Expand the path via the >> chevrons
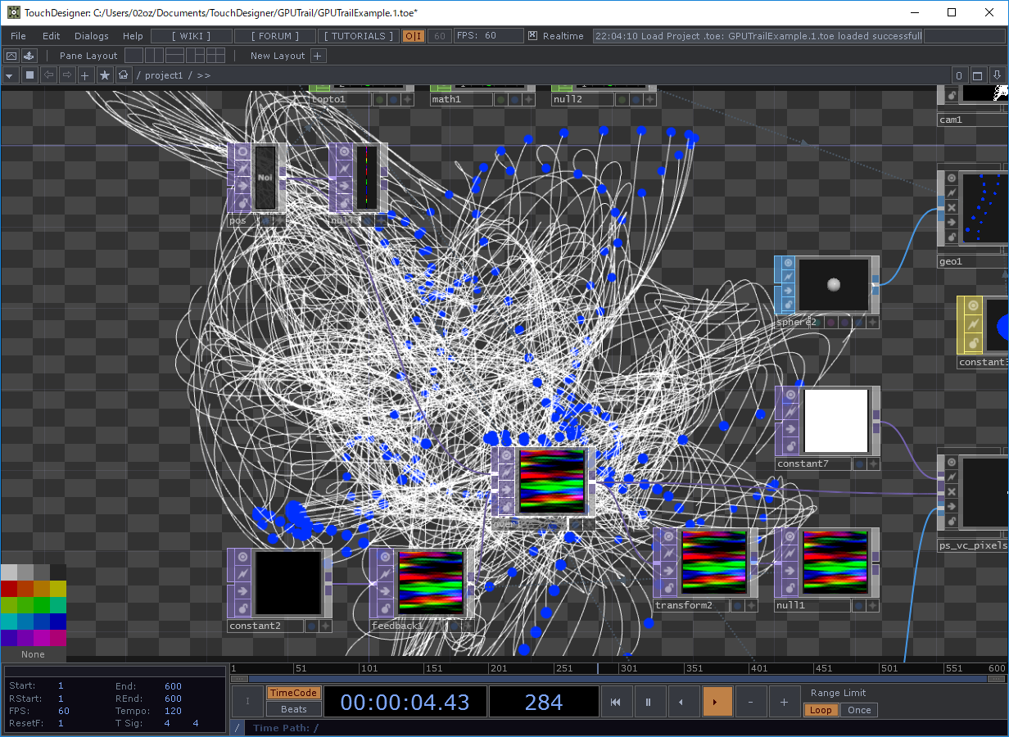The width and height of the screenshot is (1009, 737). [203, 75]
